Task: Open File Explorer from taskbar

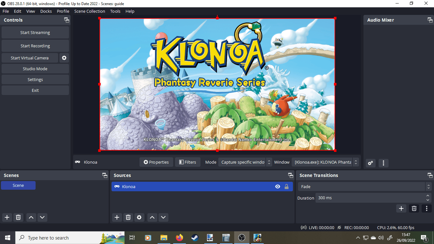Action: [x=164, y=238]
